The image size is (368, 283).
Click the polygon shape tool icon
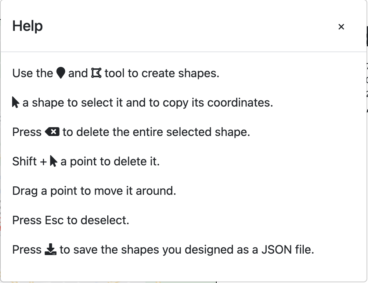(96, 73)
